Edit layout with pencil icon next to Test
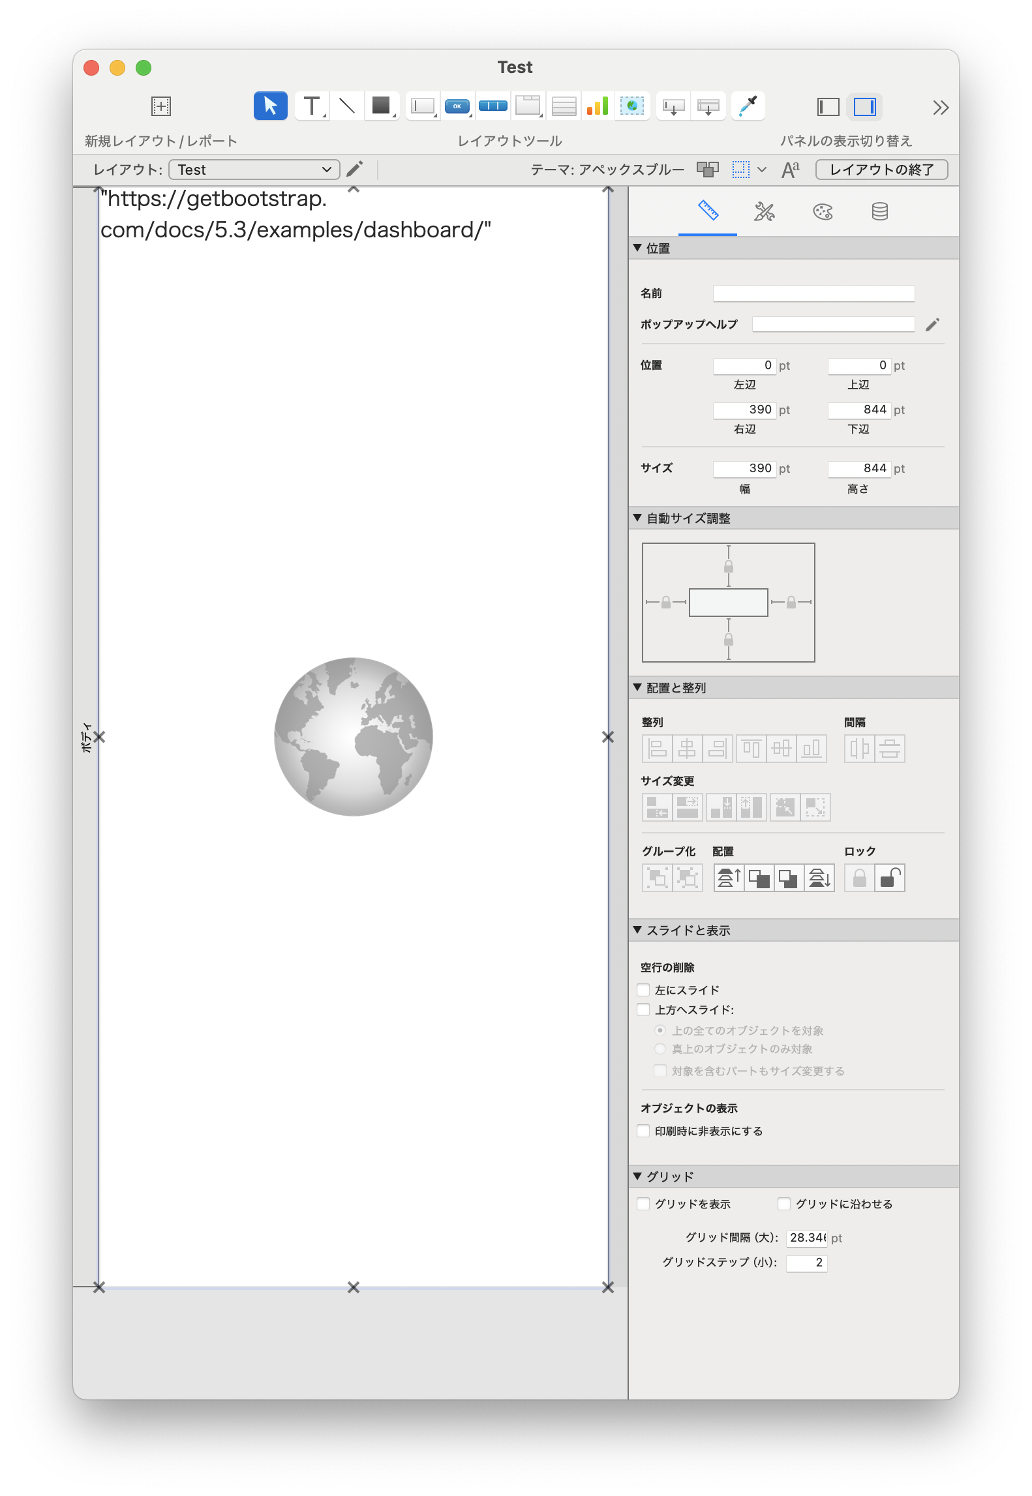1032x1496 pixels. (354, 170)
